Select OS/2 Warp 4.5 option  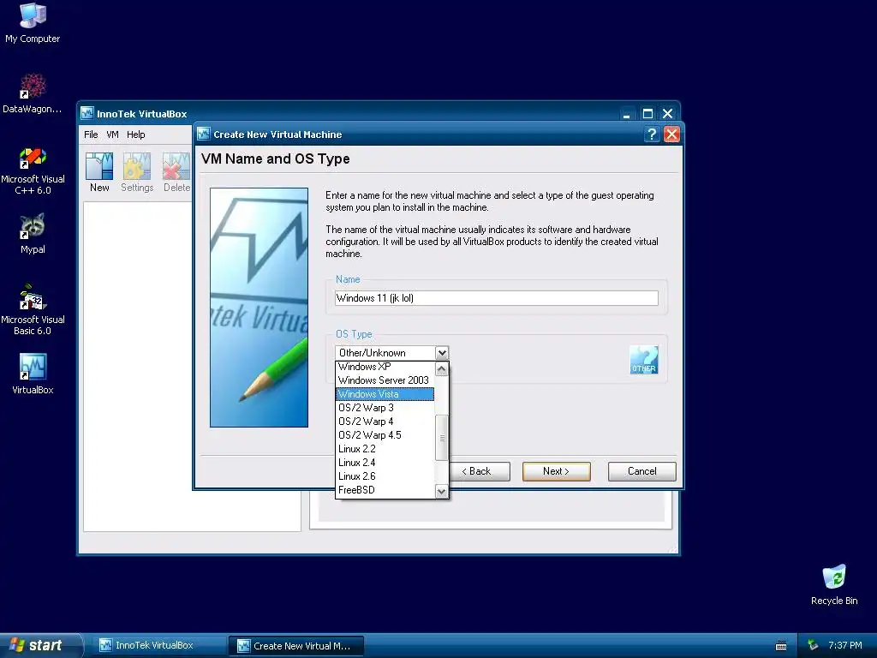[385, 435]
